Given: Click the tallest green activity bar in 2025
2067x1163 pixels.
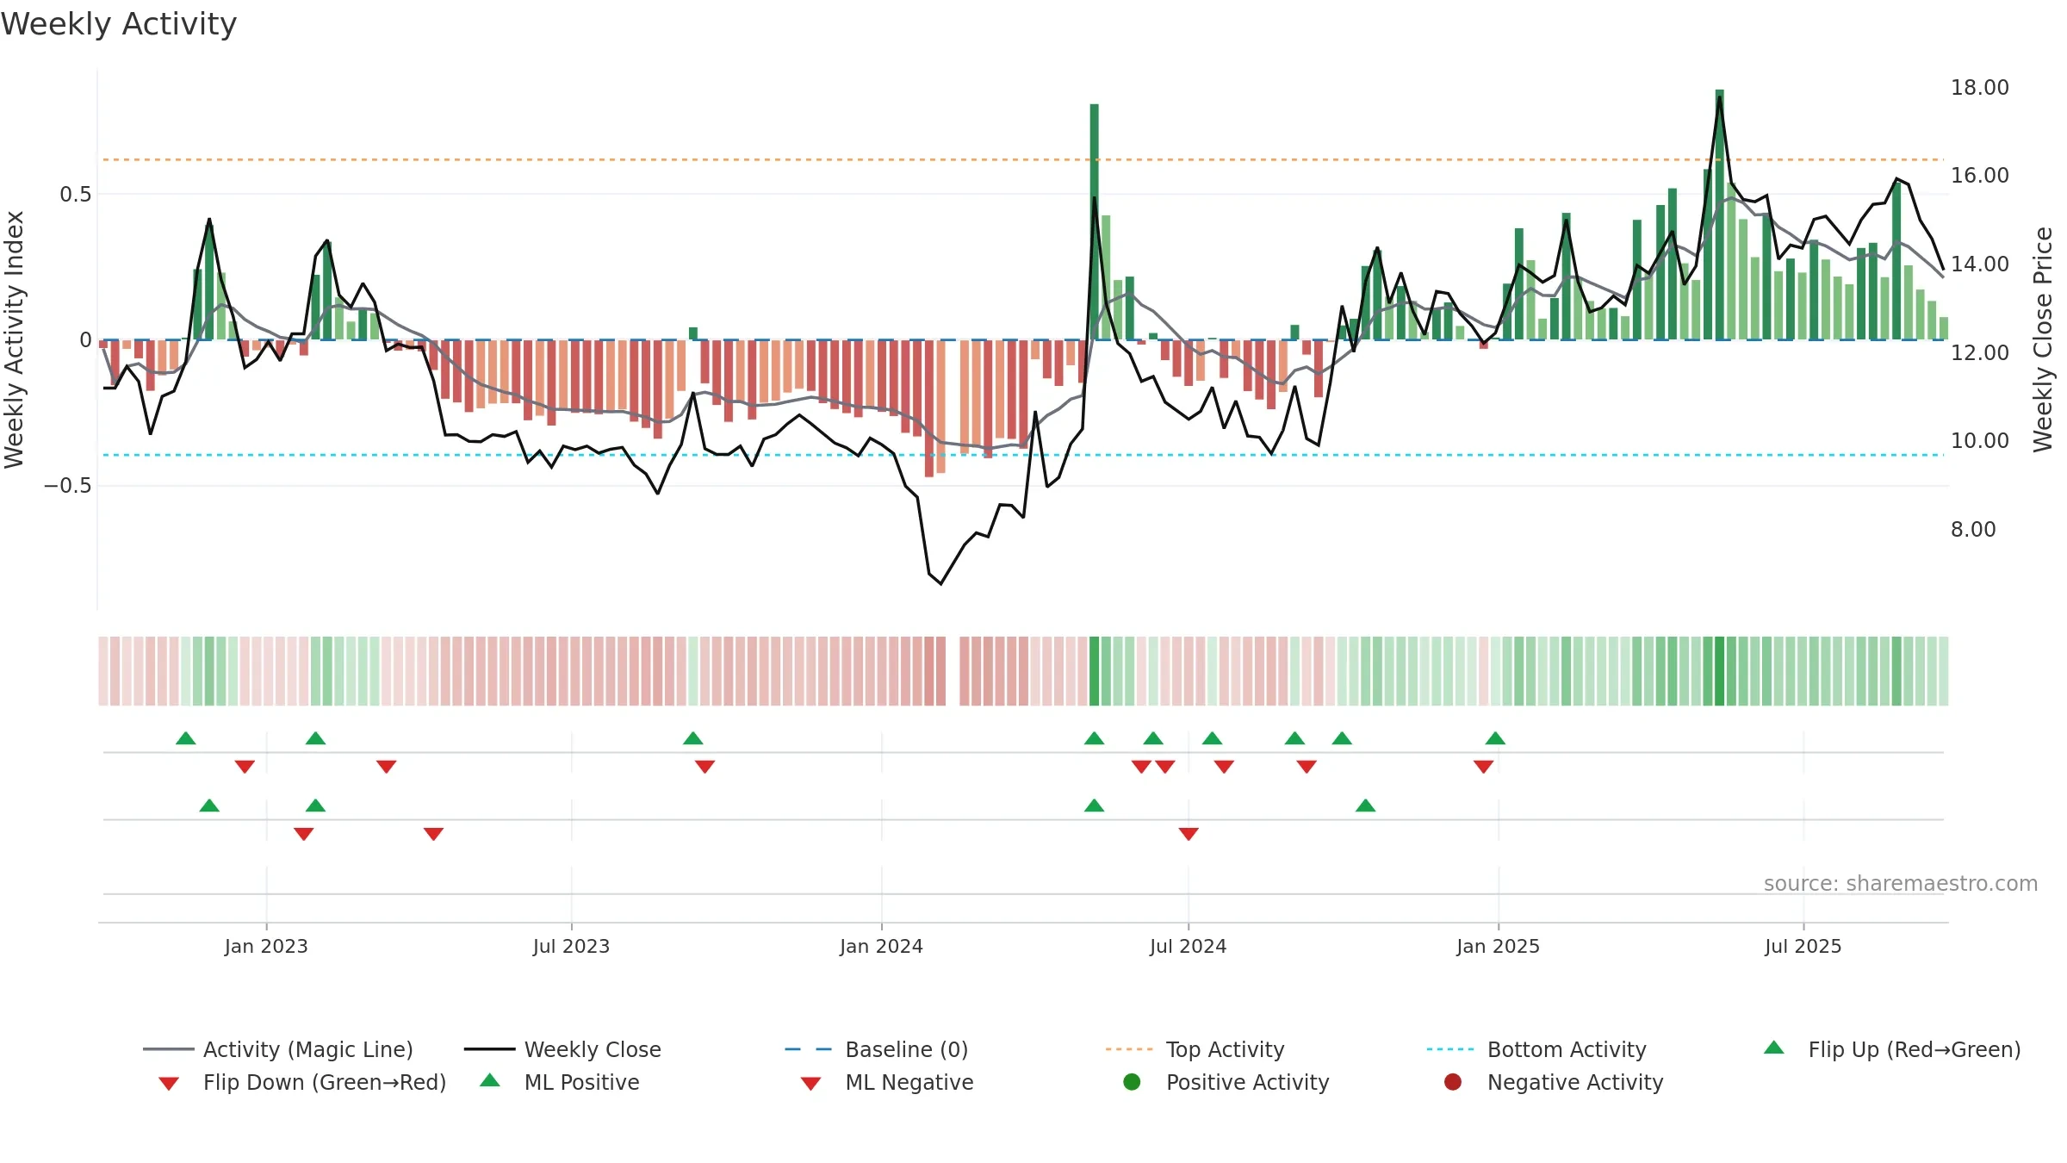Looking at the screenshot, I should (x=1719, y=215).
